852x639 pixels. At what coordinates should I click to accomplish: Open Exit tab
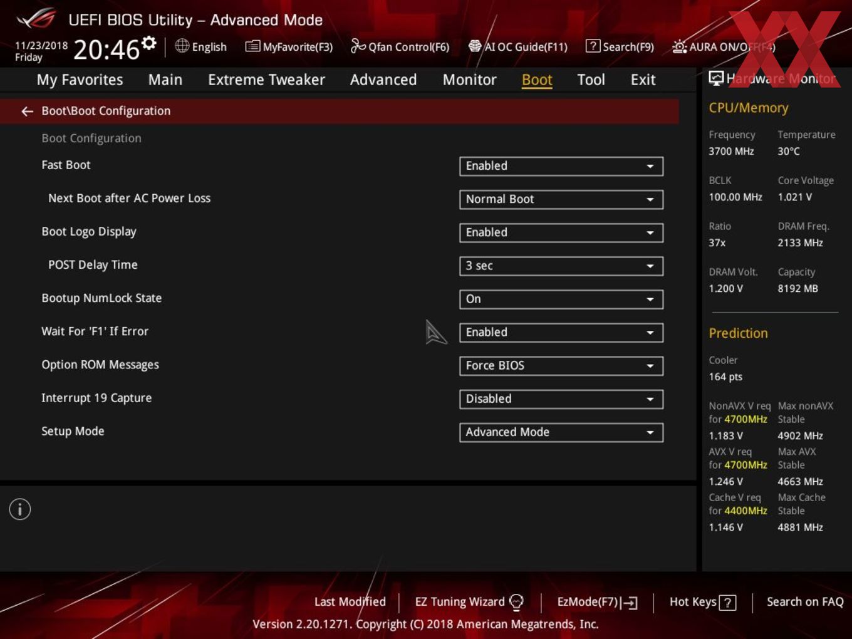pyautogui.click(x=643, y=80)
